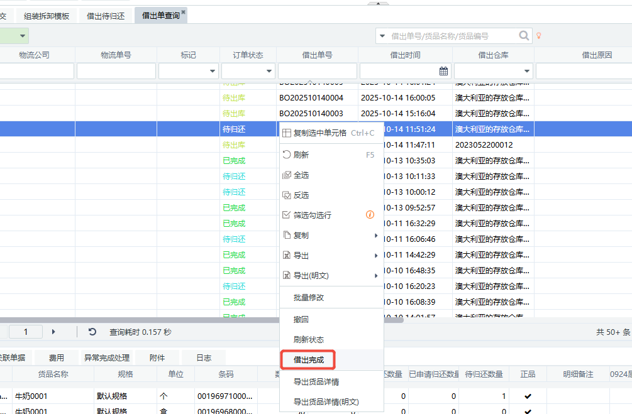Open the 异常完成处理 tab

pyautogui.click(x=107, y=358)
